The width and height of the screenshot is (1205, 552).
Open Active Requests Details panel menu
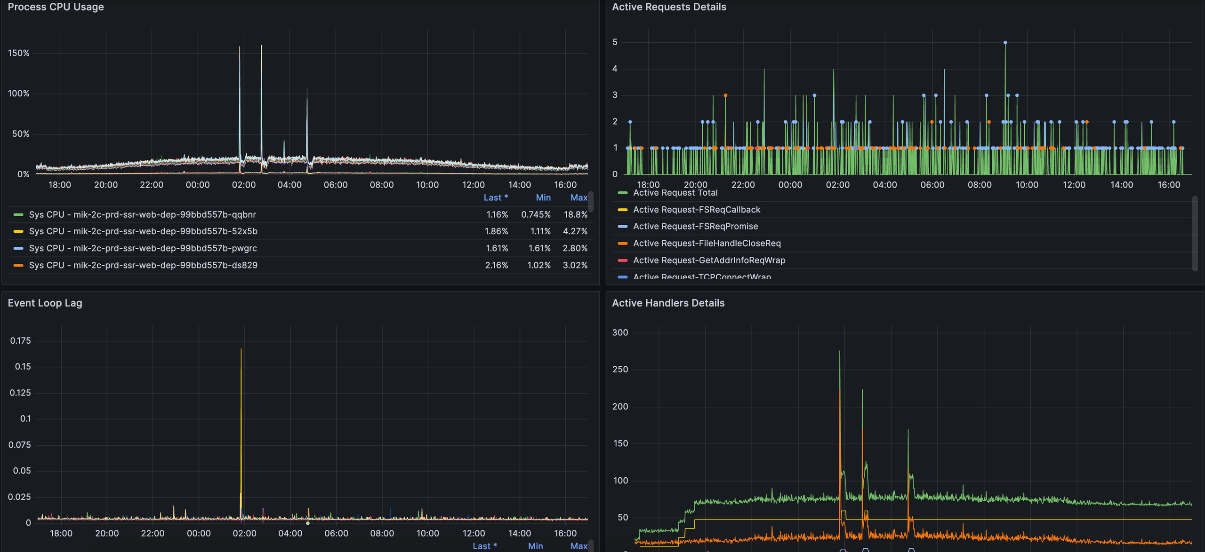tap(668, 7)
